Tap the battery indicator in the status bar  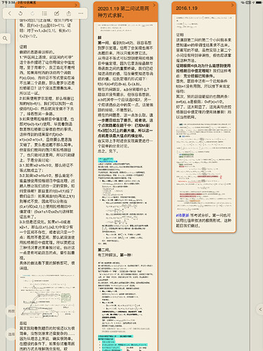[259, 2]
